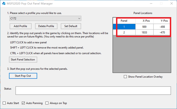Click the Add Profile button
The height and width of the screenshot is (109, 177).
(x=20, y=26)
